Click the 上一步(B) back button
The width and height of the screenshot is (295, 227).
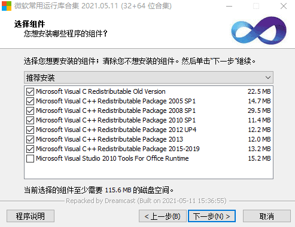[163, 216]
